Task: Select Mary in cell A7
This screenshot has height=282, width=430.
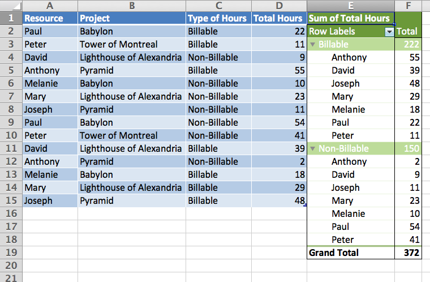Action: (x=50, y=96)
